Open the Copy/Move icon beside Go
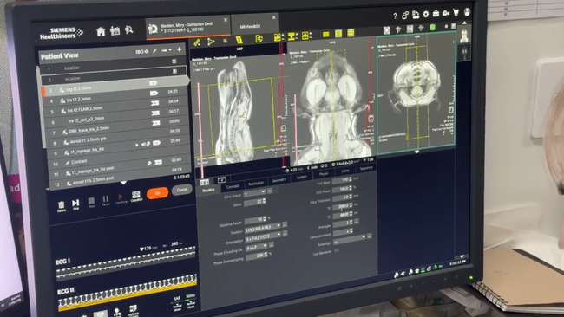The height and width of the screenshot is (317, 564). click(x=136, y=197)
